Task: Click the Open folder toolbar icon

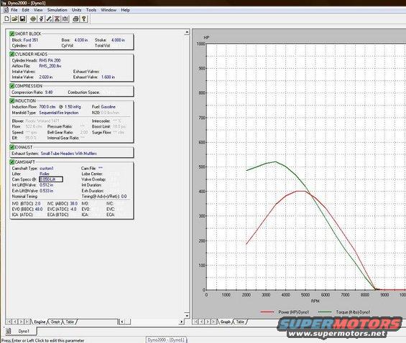Action: coord(15,19)
